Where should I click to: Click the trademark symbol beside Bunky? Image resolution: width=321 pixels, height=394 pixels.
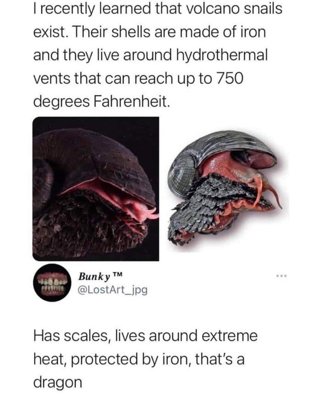[117, 275]
